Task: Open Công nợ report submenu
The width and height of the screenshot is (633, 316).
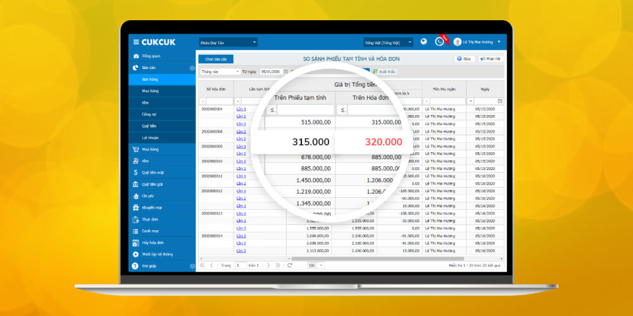Action: (x=162, y=114)
